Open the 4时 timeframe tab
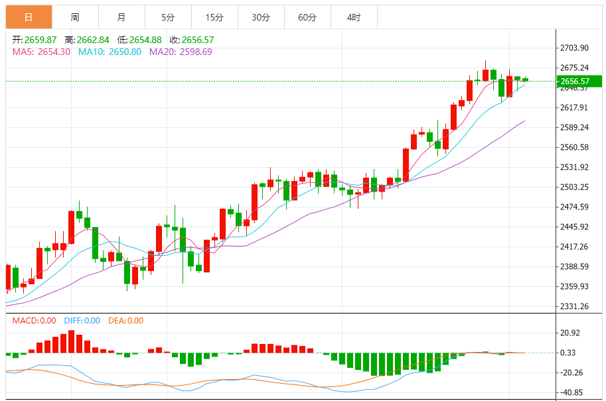This screenshot has height=401, width=606. (354, 17)
